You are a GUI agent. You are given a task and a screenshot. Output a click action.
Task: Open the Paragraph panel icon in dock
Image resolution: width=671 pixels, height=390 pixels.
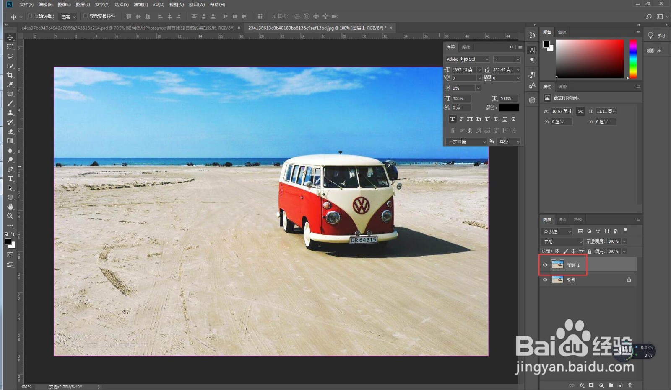(x=532, y=60)
